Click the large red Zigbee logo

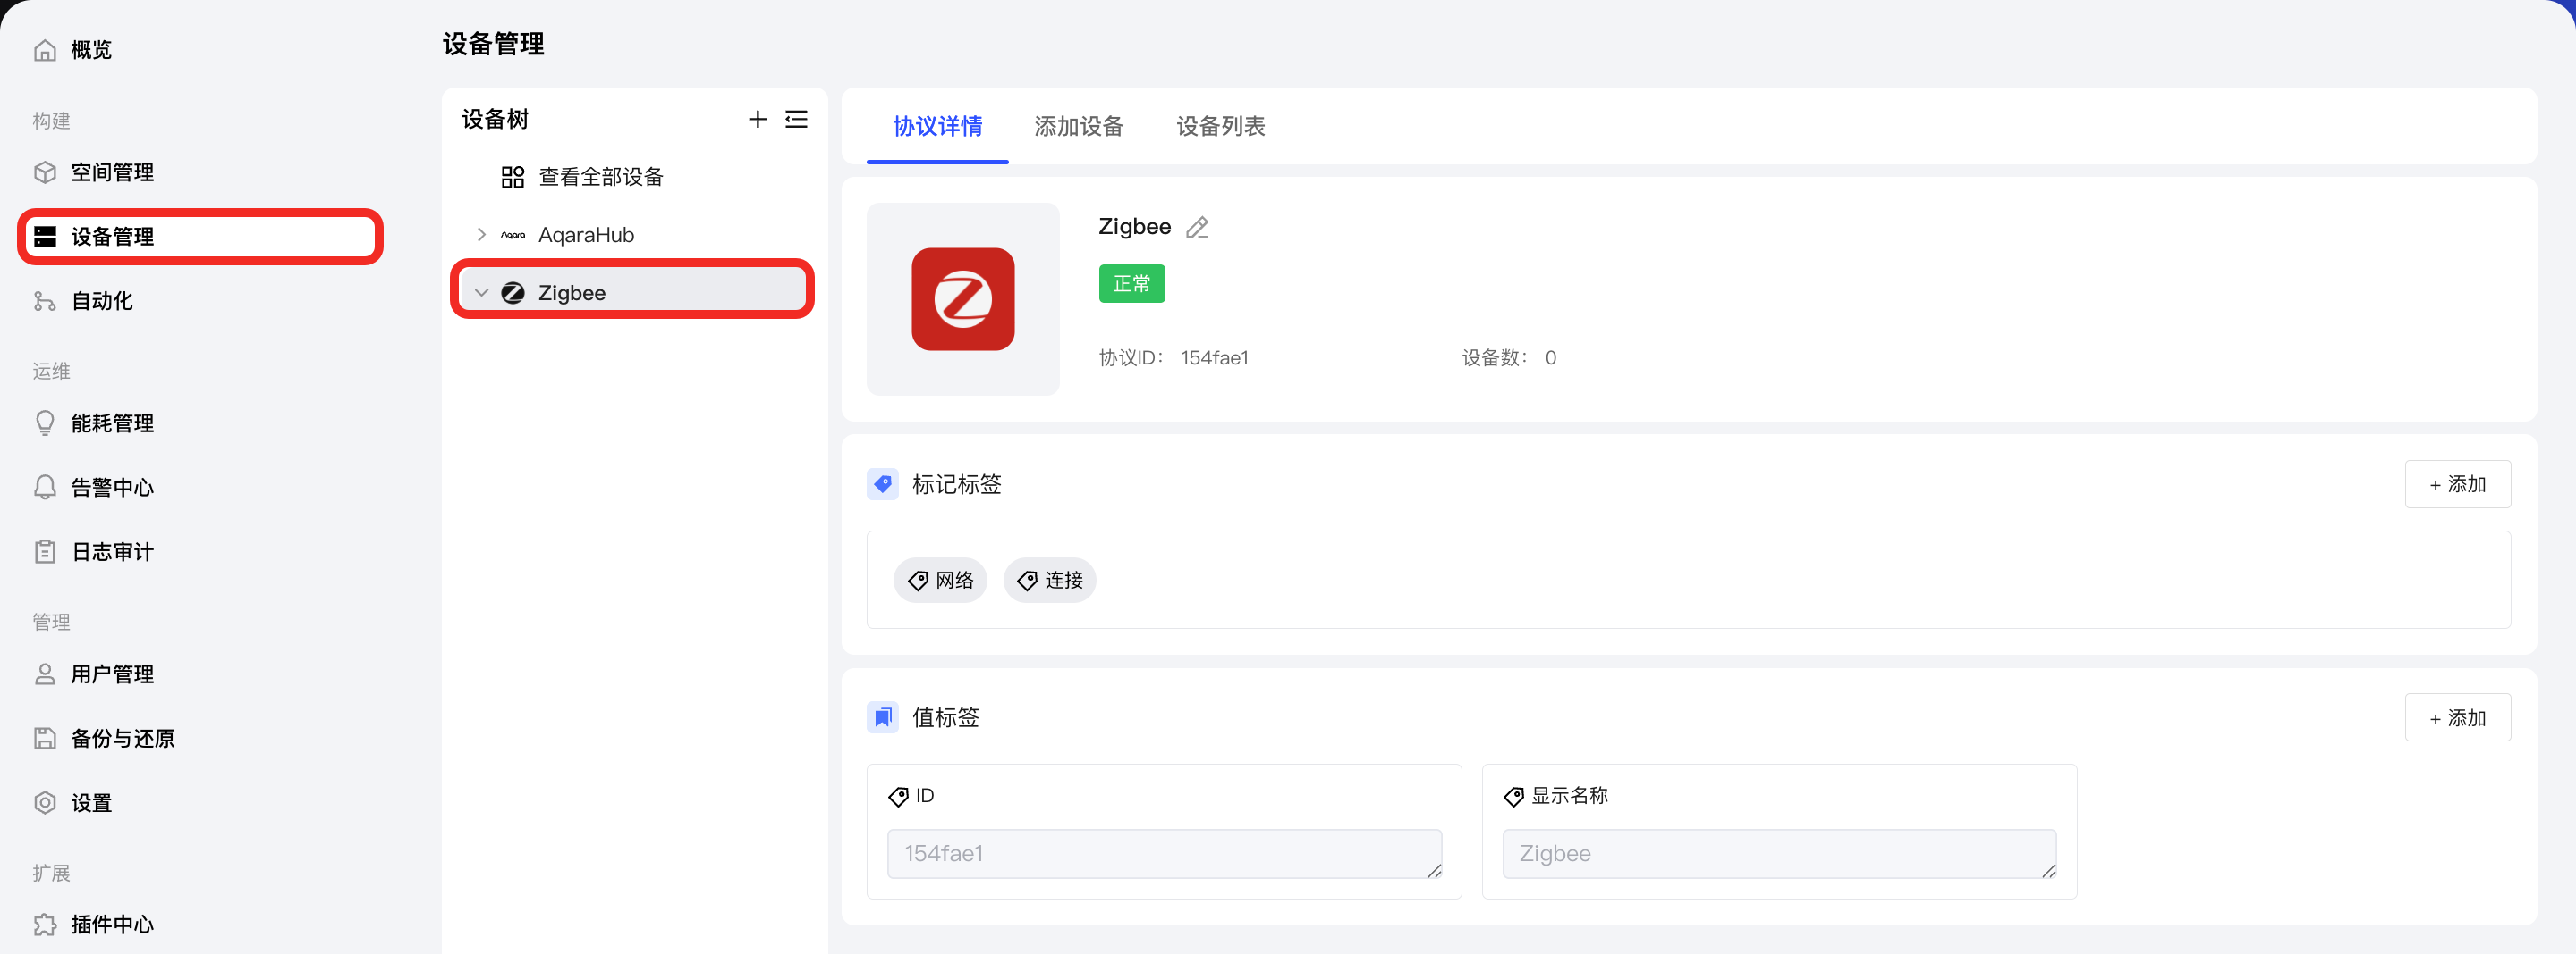[x=963, y=298]
